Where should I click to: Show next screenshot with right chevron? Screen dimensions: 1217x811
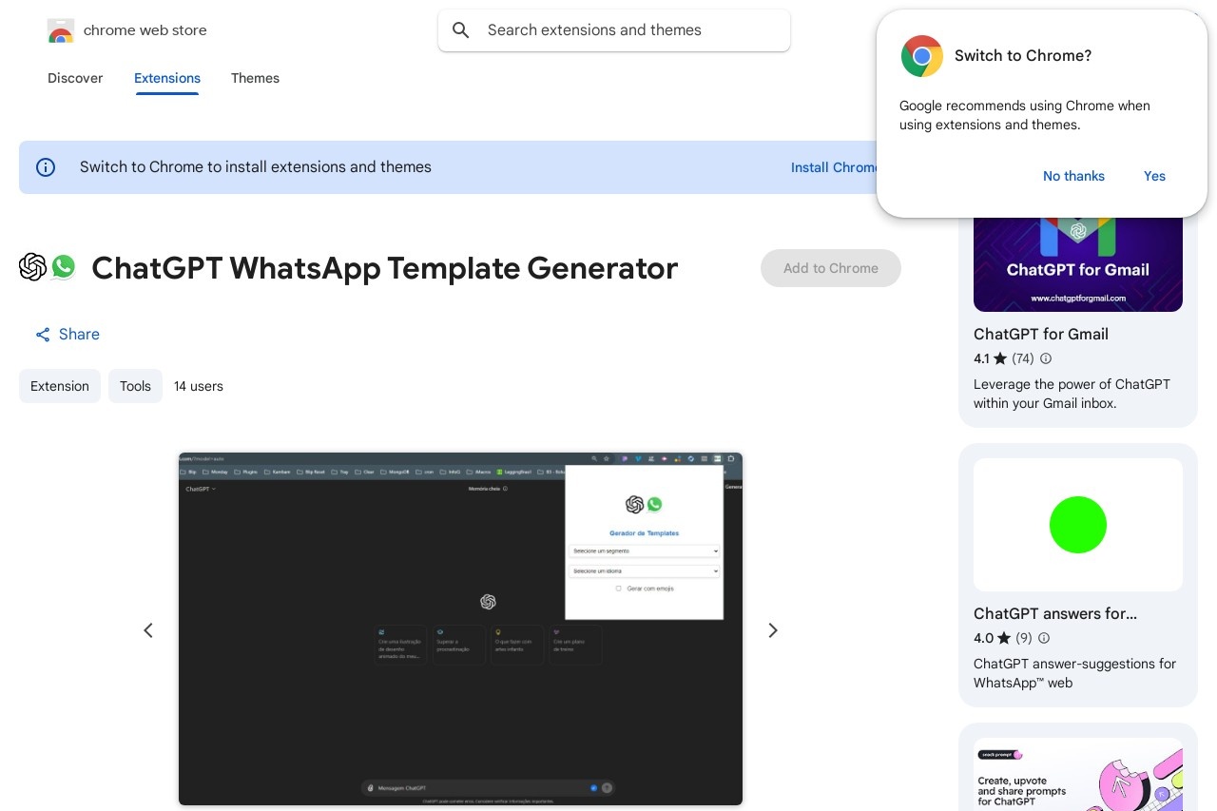[773, 630]
